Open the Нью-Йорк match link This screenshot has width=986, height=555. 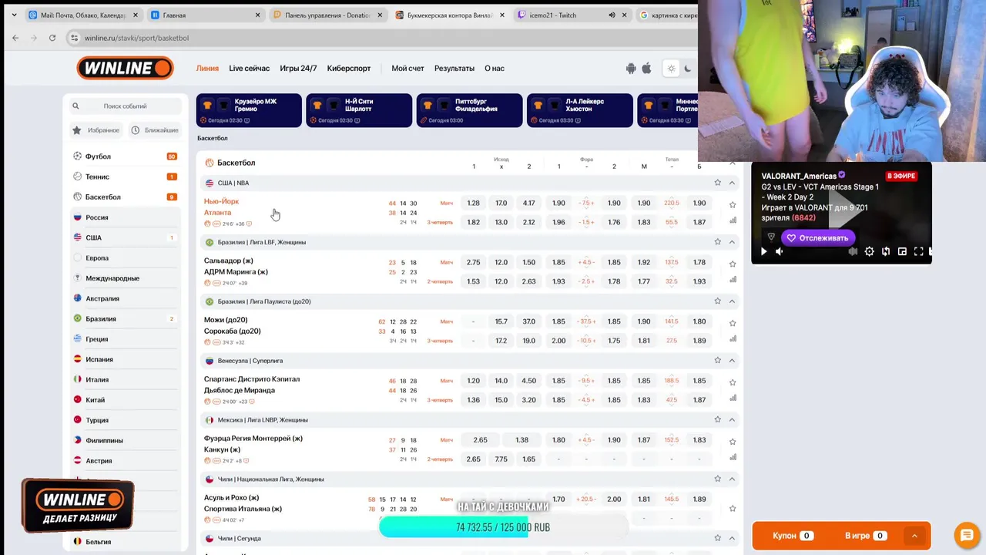(x=222, y=201)
